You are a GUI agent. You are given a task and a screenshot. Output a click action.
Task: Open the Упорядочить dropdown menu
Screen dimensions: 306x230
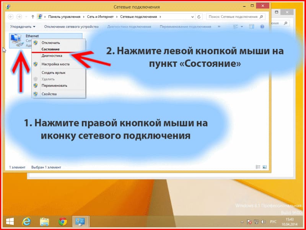(x=23, y=26)
